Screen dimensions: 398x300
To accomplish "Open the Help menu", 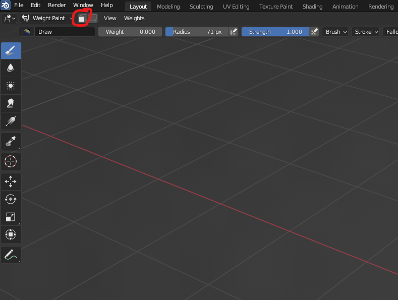I will point(107,5).
